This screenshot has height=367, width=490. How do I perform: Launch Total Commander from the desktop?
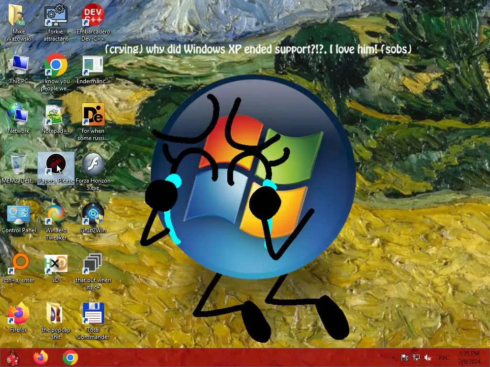[93, 320]
